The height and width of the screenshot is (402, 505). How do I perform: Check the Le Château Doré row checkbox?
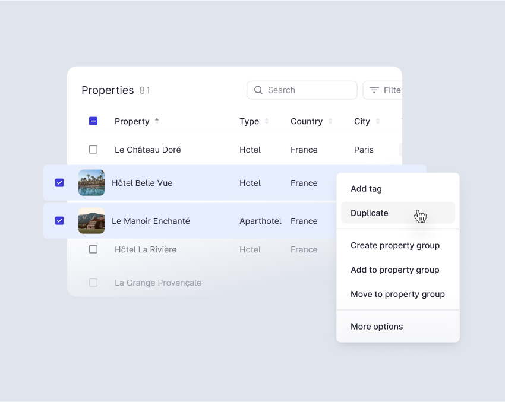pyautogui.click(x=93, y=150)
